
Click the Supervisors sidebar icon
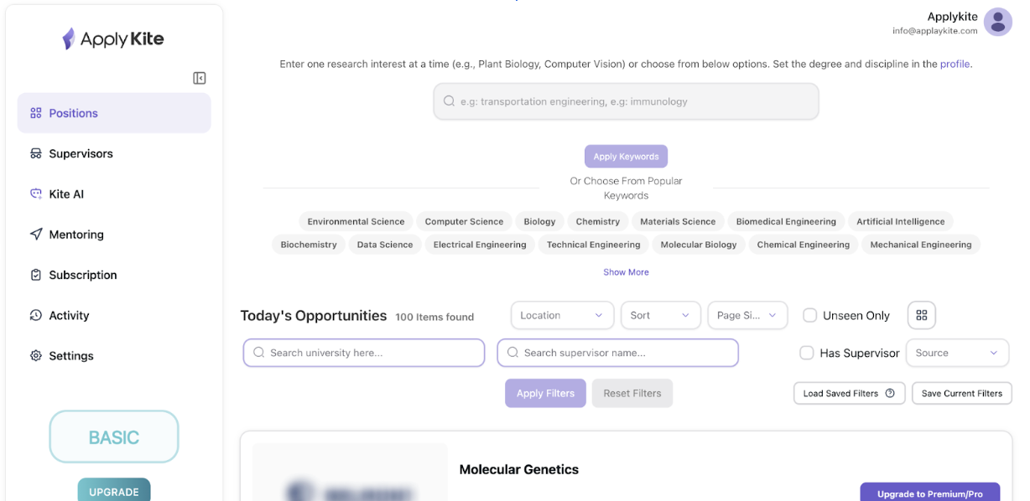point(36,153)
